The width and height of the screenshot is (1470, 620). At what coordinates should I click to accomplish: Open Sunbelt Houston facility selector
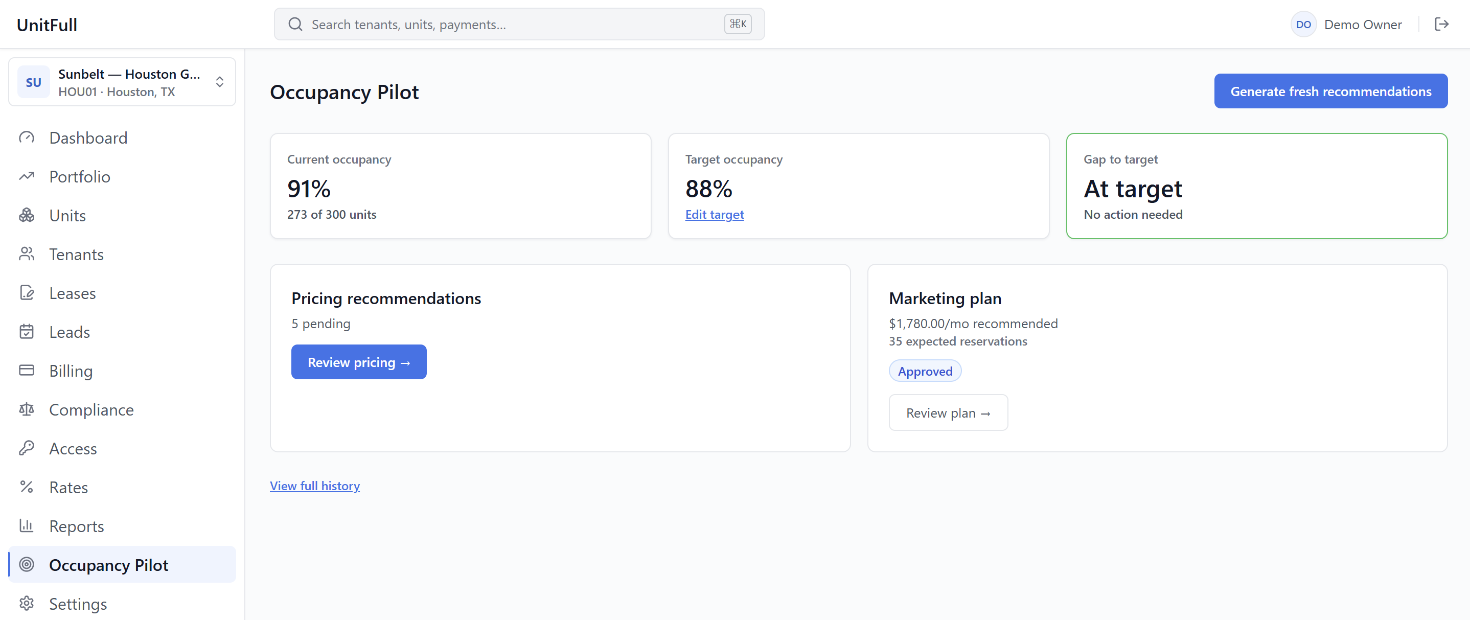122,82
